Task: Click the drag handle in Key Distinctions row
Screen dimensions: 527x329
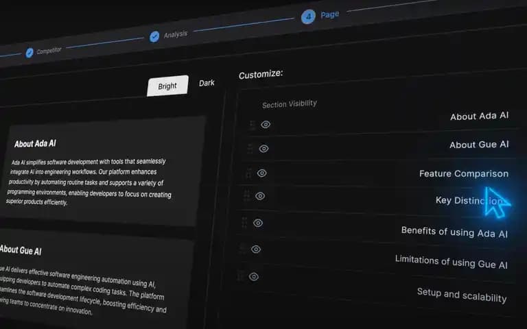Action: pyautogui.click(x=247, y=196)
